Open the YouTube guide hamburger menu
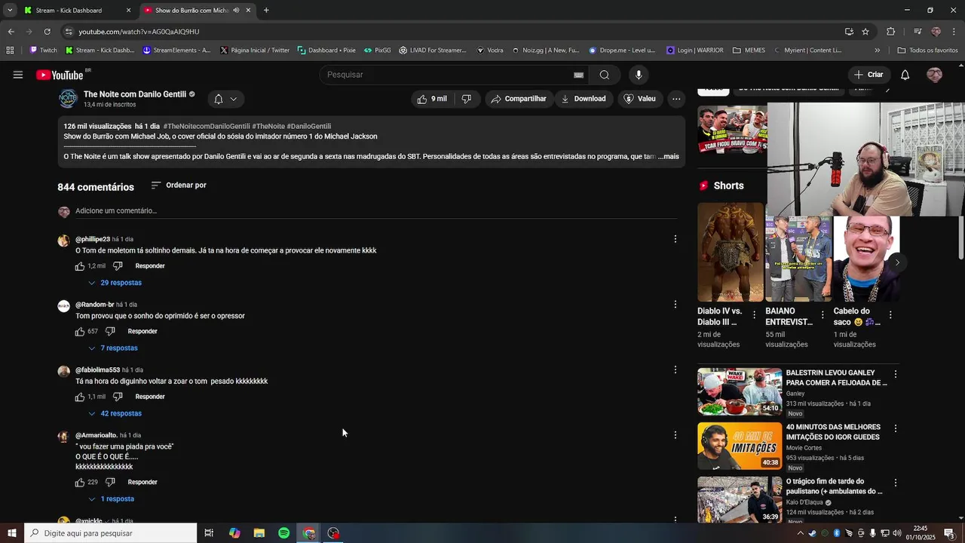The image size is (965, 543). [18, 75]
